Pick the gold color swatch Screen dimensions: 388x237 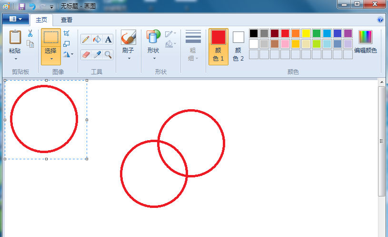tap(296, 44)
